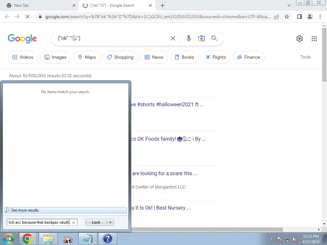Open the tab search dropdown
Screen dimensions: 327x245
pos(289,5)
